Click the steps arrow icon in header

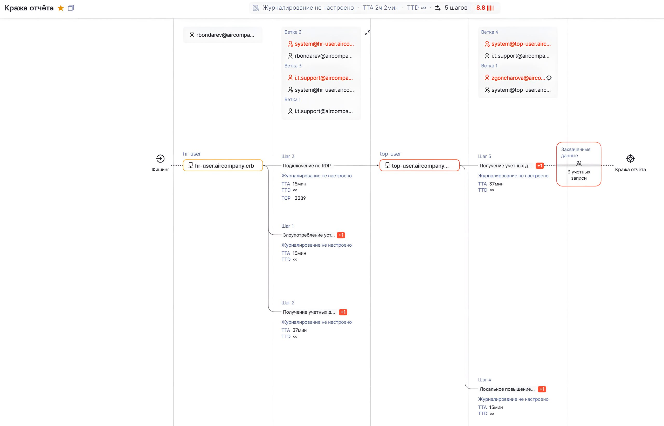click(x=438, y=8)
